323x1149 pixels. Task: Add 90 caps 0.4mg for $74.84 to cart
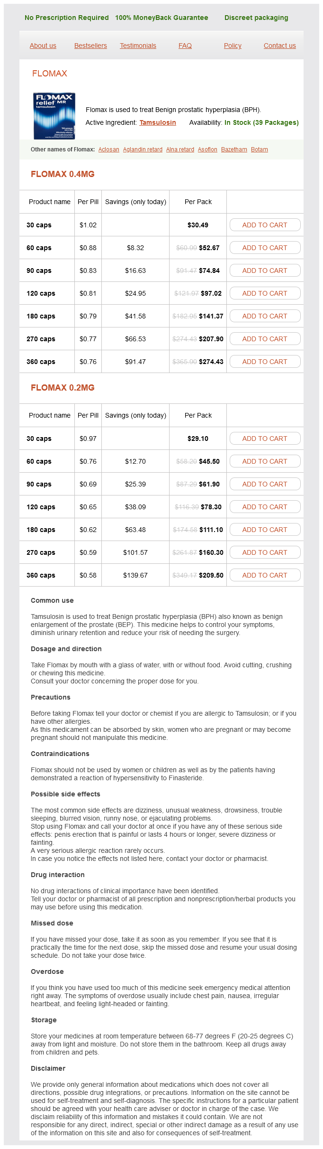265,271
